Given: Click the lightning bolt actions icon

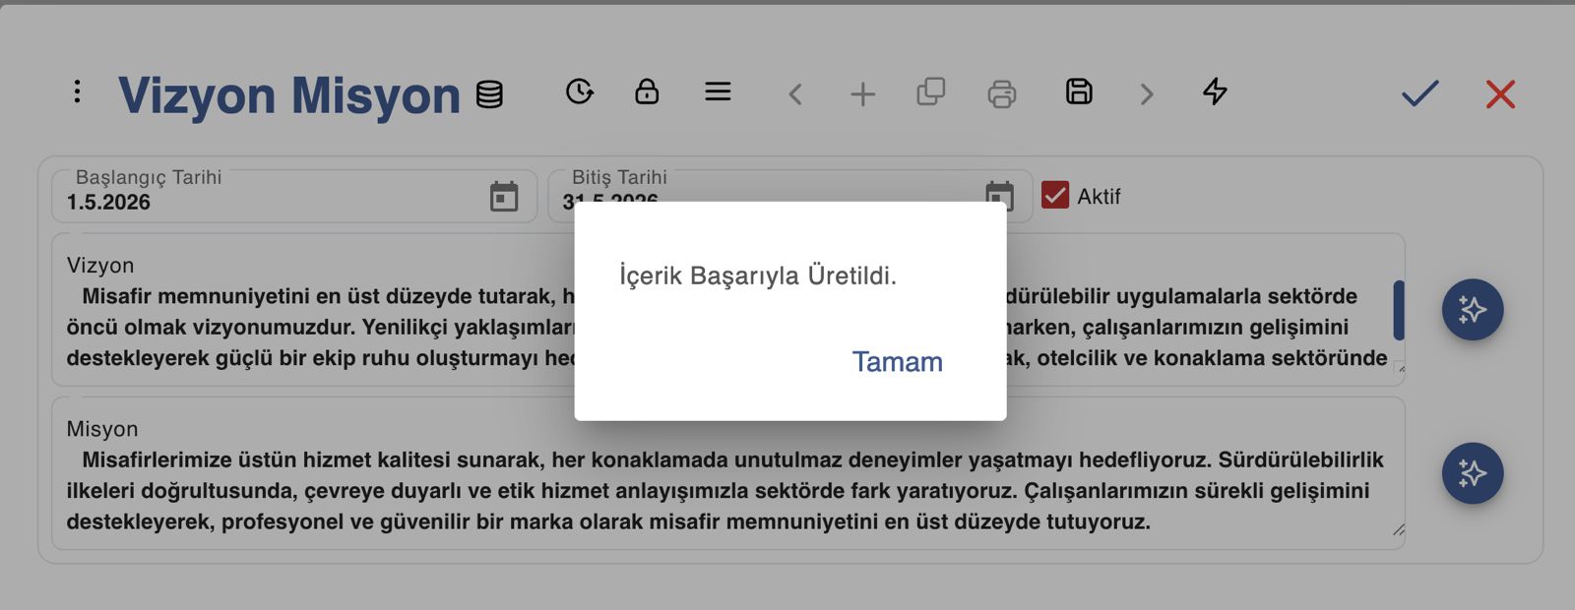Looking at the screenshot, I should click(x=1215, y=91).
